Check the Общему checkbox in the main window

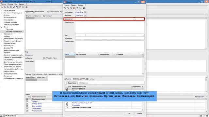tap(27, 101)
